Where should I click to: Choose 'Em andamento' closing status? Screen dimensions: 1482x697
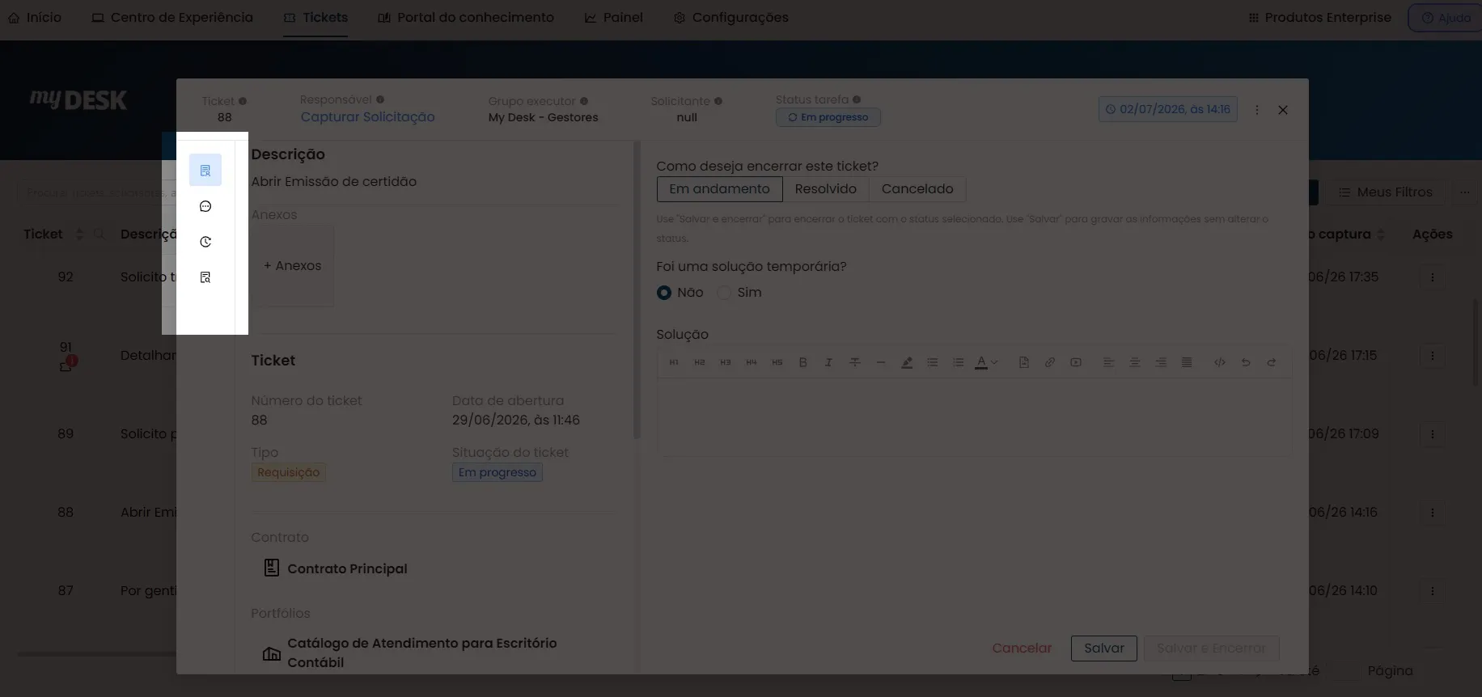pyautogui.click(x=720, y=189)
